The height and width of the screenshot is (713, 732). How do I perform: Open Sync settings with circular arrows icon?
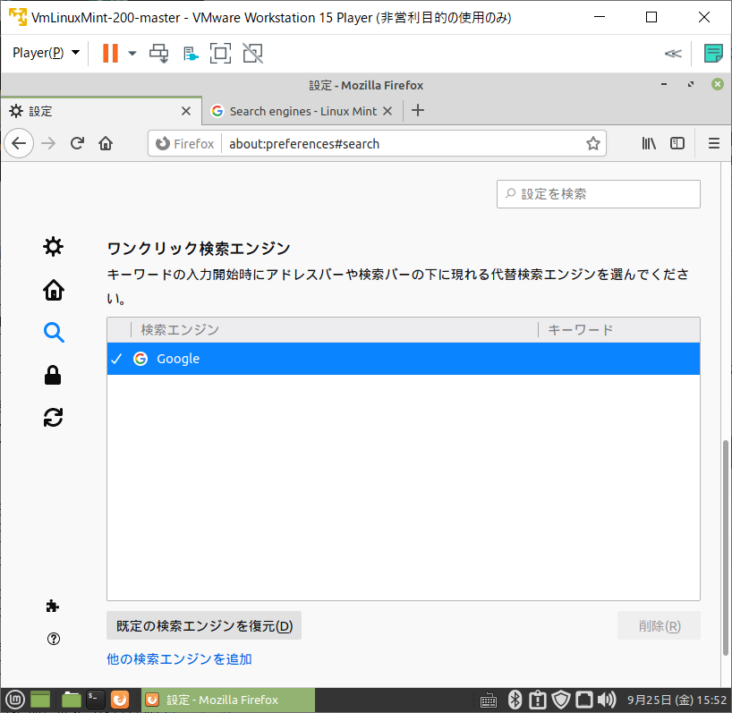pos(53,418)
